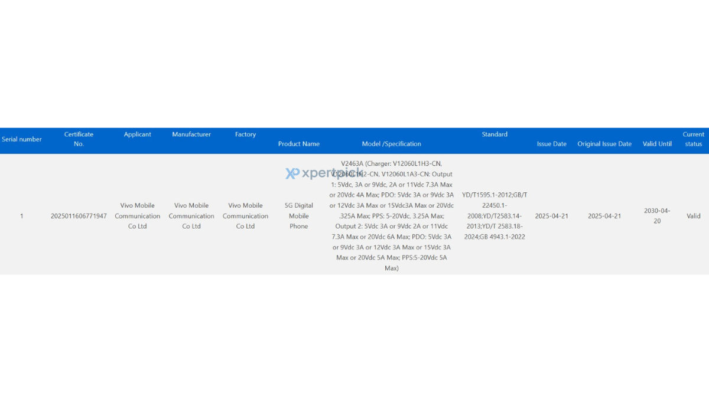Click the Certificate No. column header
Image resolution: width=709 pixels, height=401 pixels.
point(79,139)
